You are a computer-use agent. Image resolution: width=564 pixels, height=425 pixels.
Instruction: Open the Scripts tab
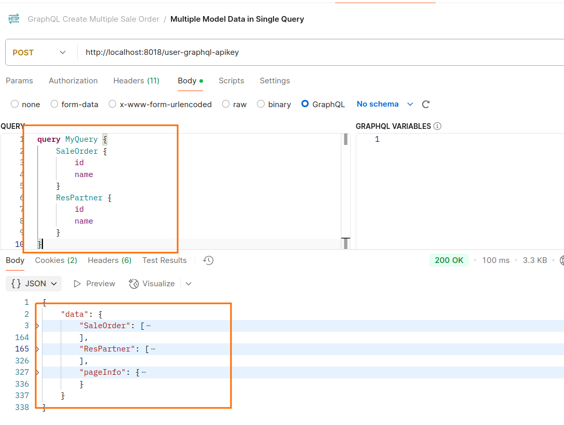pos(231,81)
